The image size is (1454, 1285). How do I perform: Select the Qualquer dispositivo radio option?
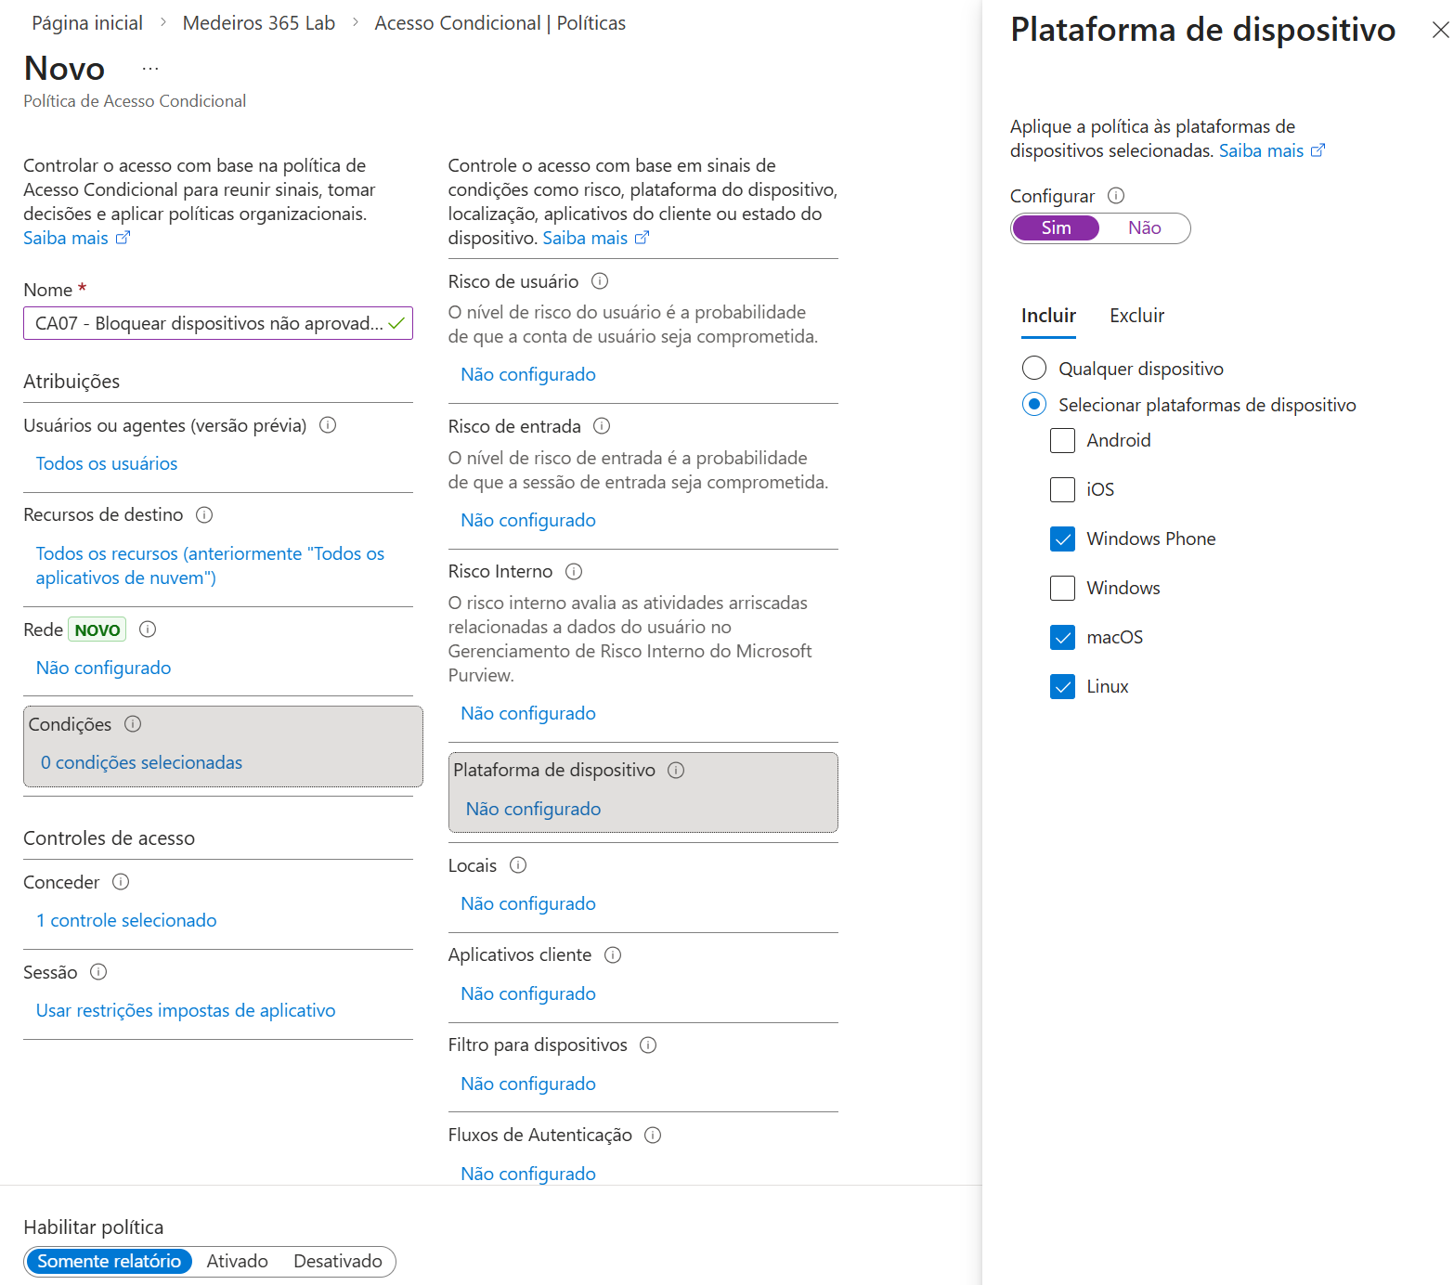1034,369
